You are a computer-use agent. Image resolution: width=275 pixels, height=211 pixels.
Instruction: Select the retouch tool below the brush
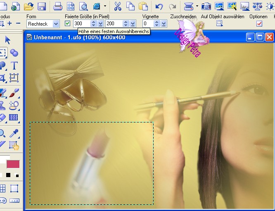tap(14, 106)
